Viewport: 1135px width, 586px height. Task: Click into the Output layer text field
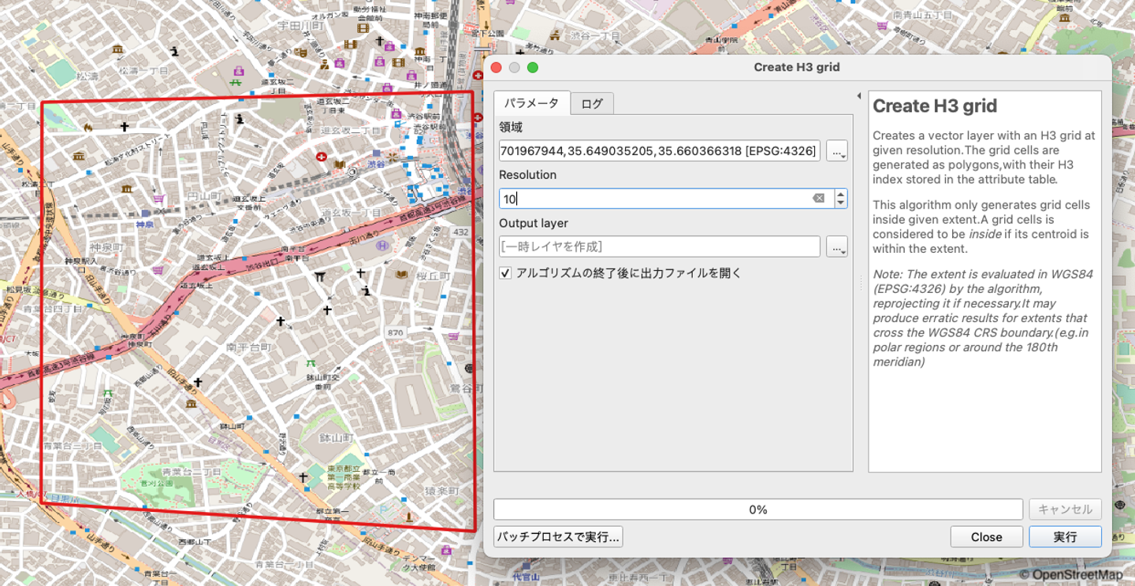(659, 247)
